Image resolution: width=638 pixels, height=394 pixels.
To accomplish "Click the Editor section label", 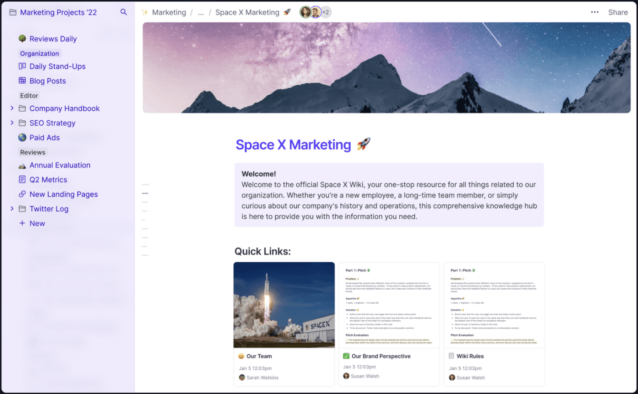I will coord(29,96).
